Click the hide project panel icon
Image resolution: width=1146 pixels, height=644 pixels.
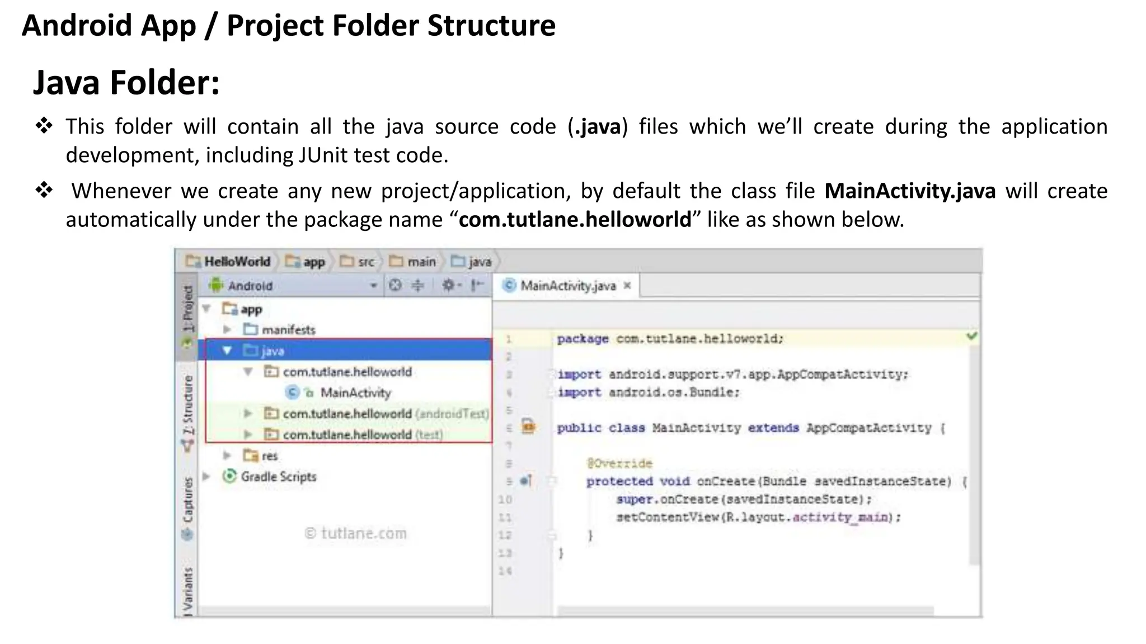pos(477,286)
